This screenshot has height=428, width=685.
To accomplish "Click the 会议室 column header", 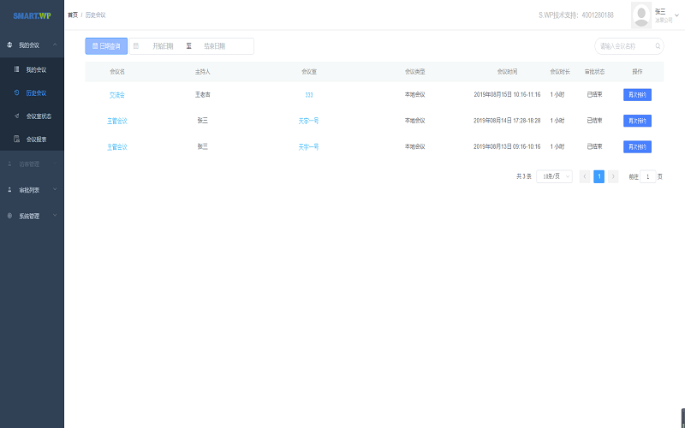I will click(x=309, y=72).
